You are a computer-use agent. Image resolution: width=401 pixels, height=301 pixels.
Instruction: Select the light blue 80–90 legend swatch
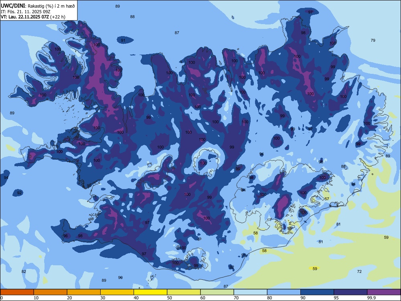pyautogui.click(x=284, y=292)
